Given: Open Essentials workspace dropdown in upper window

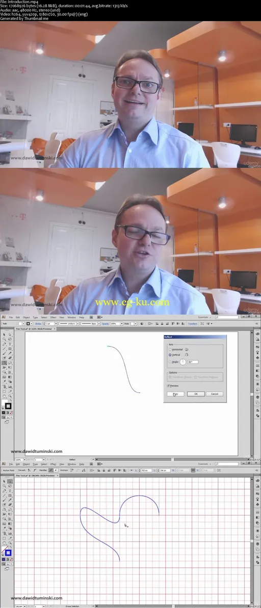Looking at the screenshot, I should coord(204,317).
